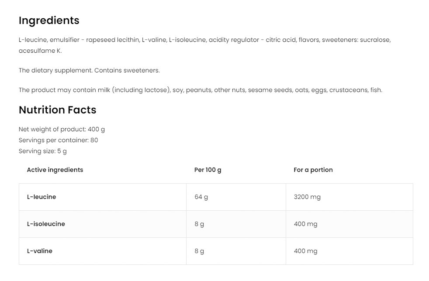Click the 400 mg cell in L-valine row
The height and width of the screenshot is (281, 429).
(x=305, y=251)
